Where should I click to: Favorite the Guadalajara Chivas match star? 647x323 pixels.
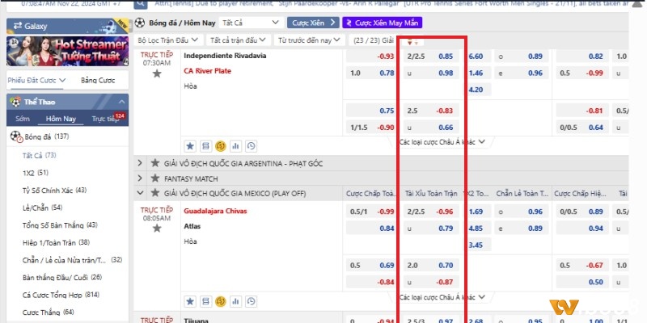[x=157, y=228]
